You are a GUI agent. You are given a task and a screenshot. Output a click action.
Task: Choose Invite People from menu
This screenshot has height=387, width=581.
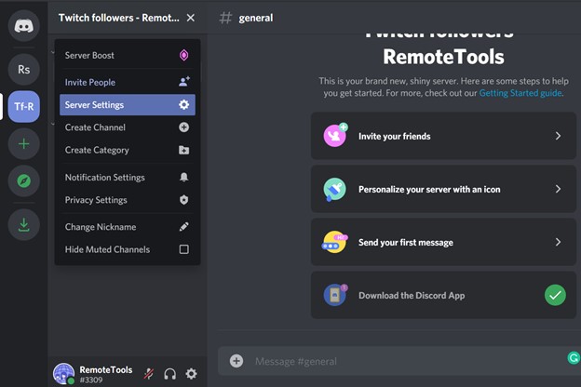point(127,82)
